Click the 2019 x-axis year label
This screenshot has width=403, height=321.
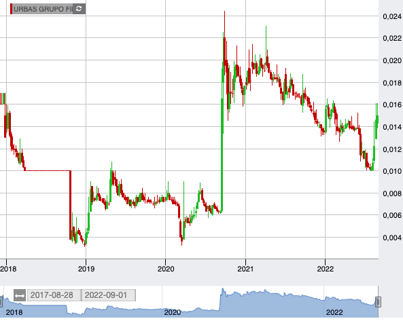pyautogui.click(x=86, y=269)
